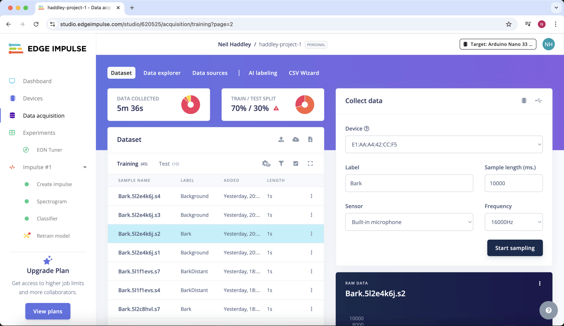
Task: Click the export file icon in Dataset header
Action: (310, 139)
